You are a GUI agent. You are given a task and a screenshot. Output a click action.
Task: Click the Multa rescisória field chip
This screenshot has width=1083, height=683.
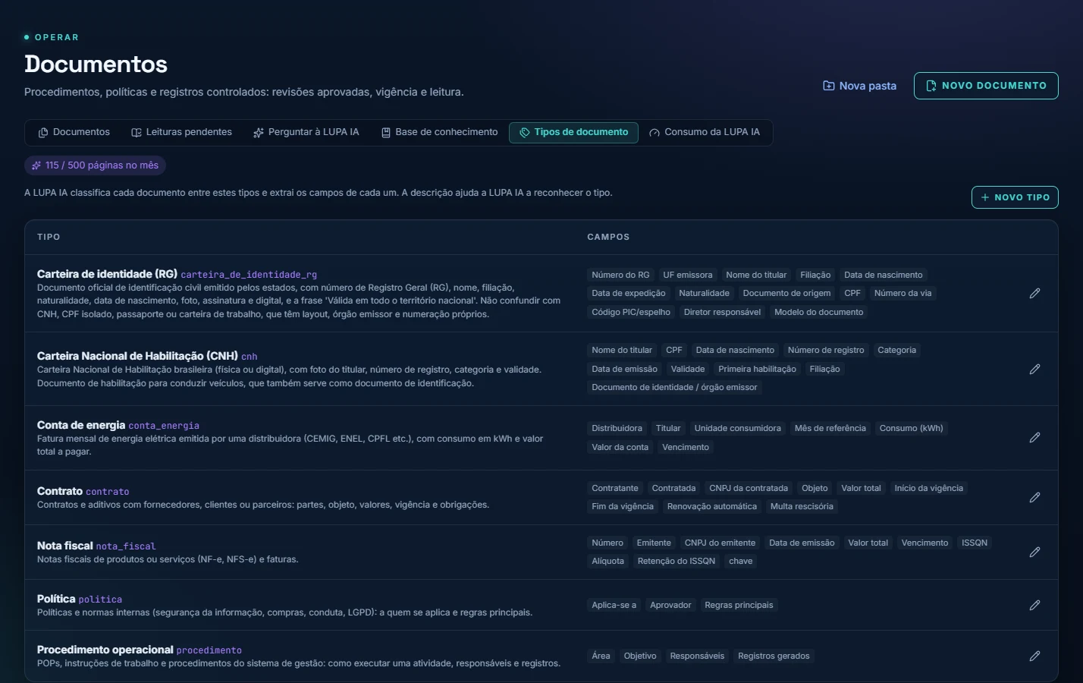point(802,506)
